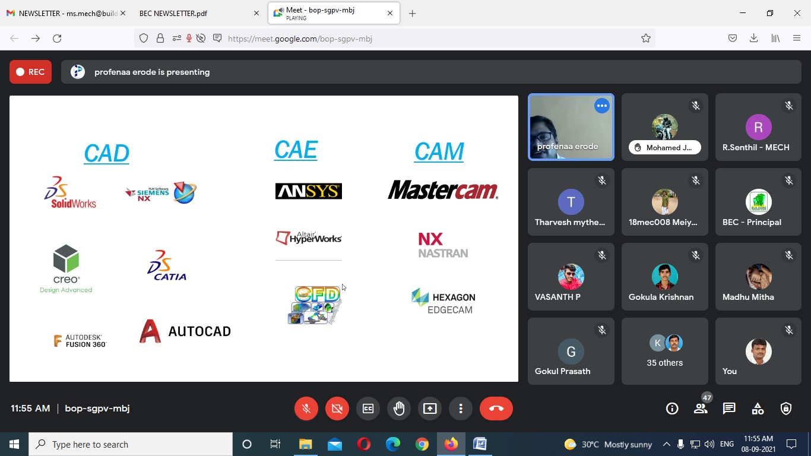This screenshot has width=811, height=456.
Task: Open Word from taskbar
Action: [x=480, y=444]
